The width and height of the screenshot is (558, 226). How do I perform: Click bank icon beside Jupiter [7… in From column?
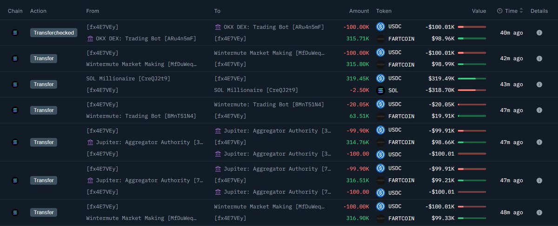coord(90,180)
